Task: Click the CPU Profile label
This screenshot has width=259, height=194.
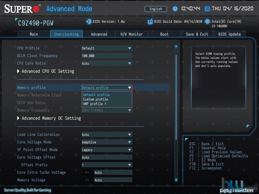Action: click(x=28, y=48)
